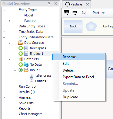Toggle green circle beside Entities 1 source

[x=21, y=54]
